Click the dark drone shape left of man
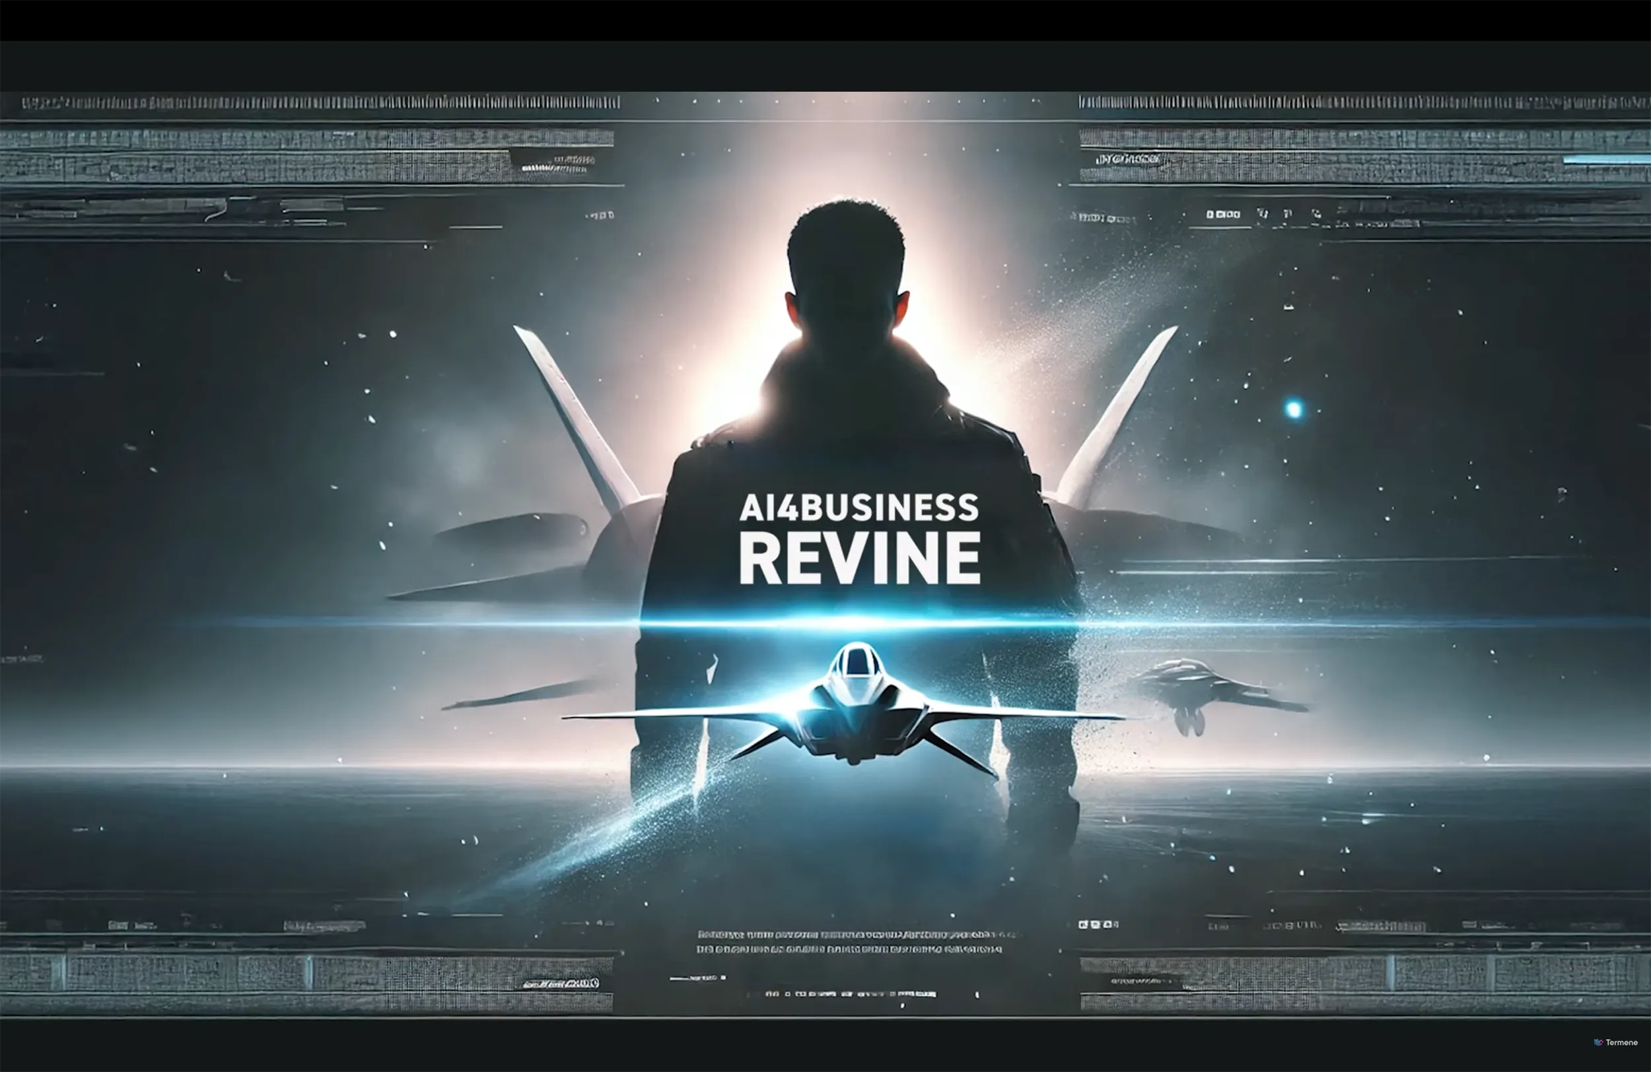 tap(510, 531)
